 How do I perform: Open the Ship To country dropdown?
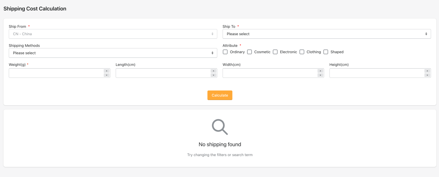326,34
